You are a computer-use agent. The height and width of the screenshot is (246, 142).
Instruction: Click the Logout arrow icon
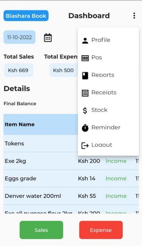(x=85, y=145)
